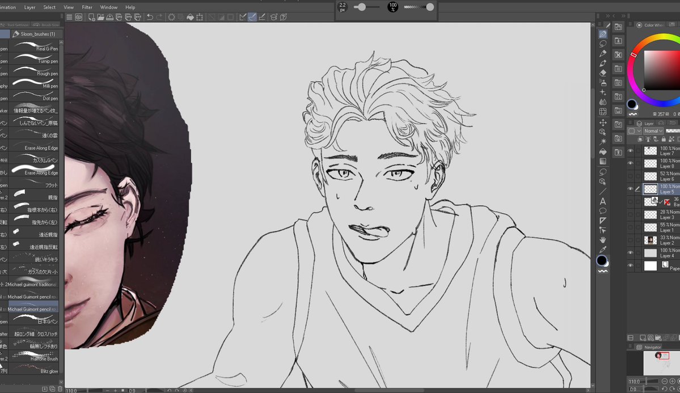
Task: Click the Navigator preview thumbnail
Action: (x=661, y=362)
